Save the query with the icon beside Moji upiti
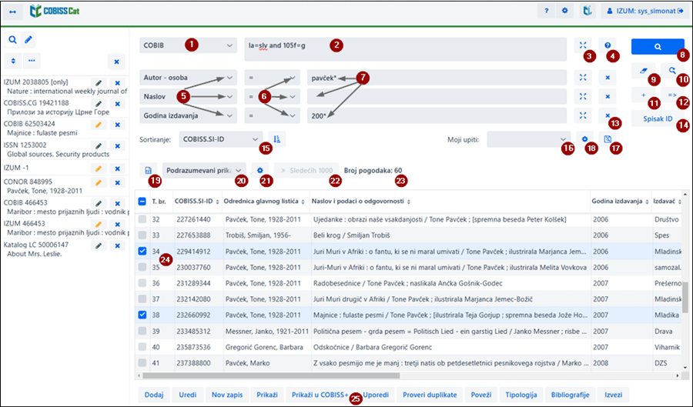 [608, 139]
